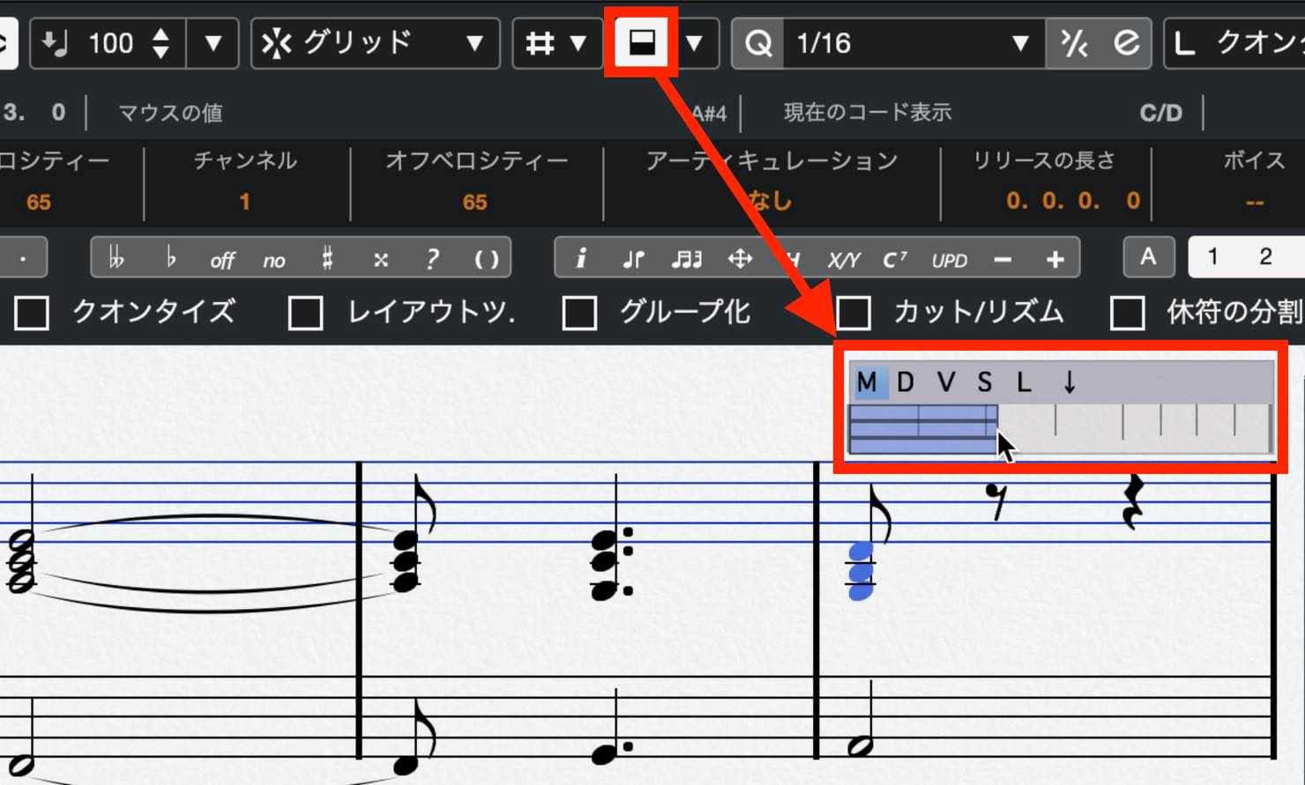The height and width of the screenshot is (785, 1305).
Task: Click the group notes beam icon
Action: [x=686, y=259]
